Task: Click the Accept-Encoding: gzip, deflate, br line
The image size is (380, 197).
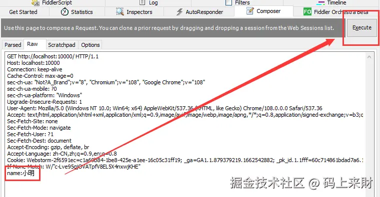Action: click(48, 147)
